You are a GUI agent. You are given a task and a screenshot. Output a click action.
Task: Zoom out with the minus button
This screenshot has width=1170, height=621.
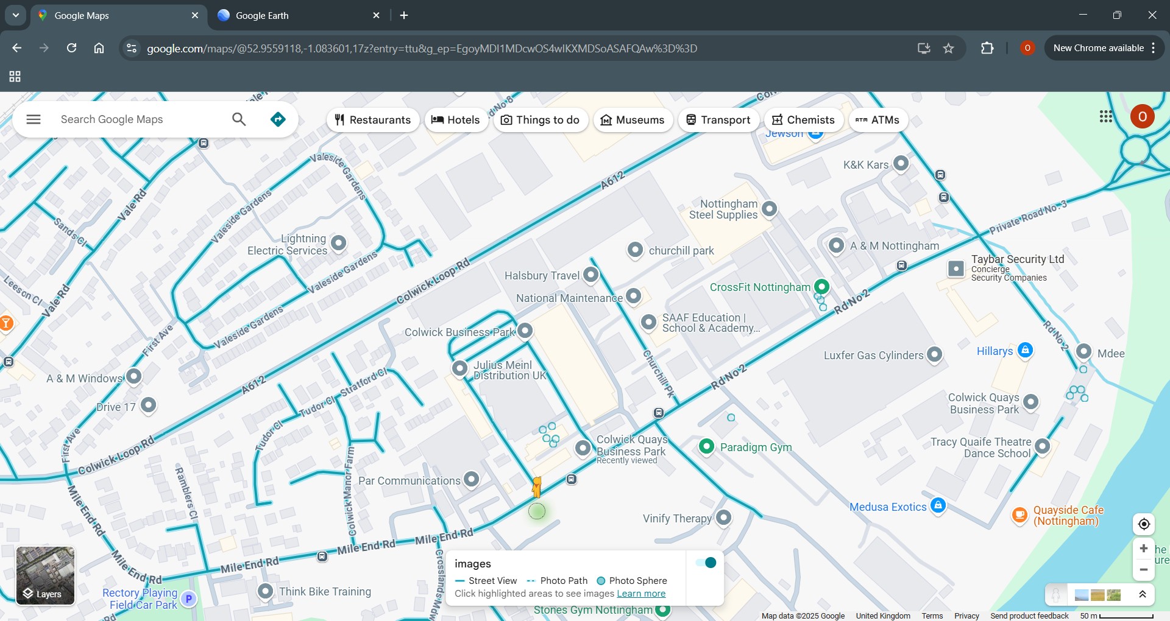(1144, 570)
